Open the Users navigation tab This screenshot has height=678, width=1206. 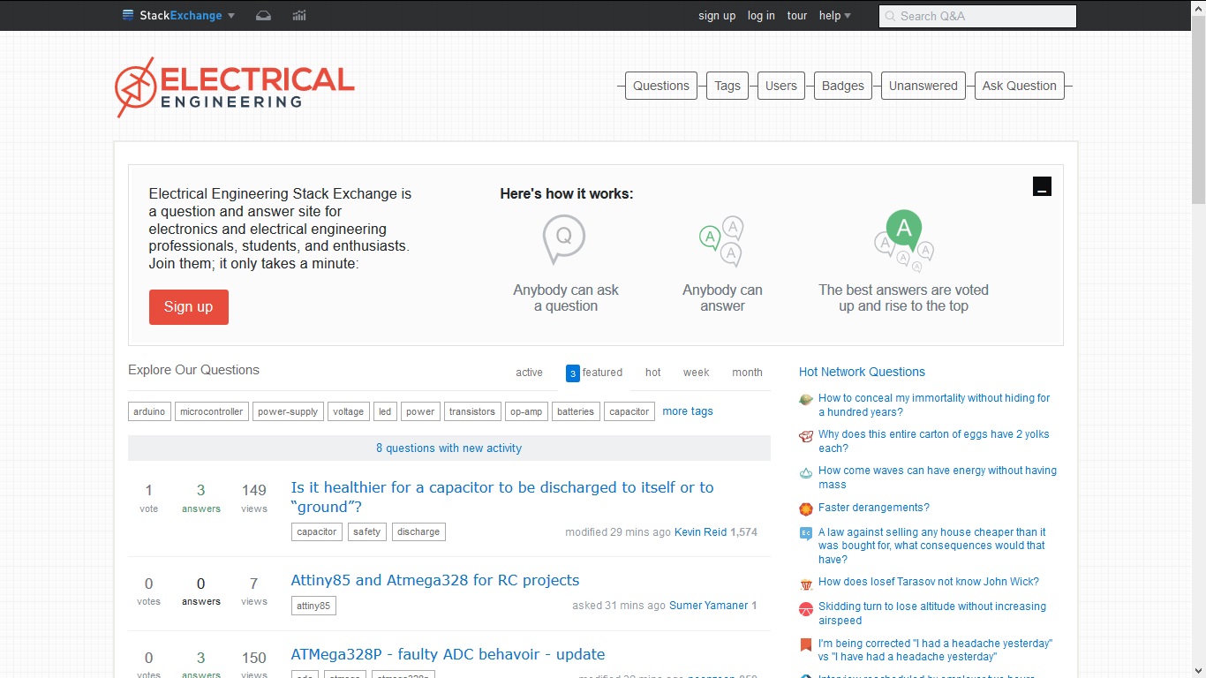click(x=781, y=86)
